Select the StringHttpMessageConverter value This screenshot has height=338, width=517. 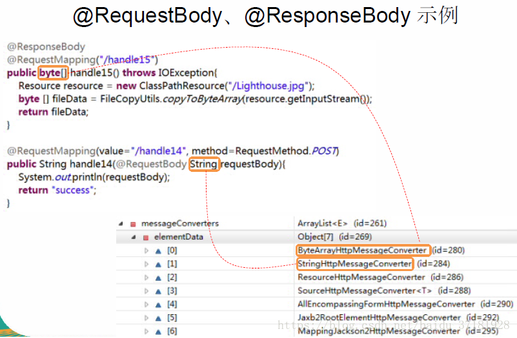click(x=355, y=264)
